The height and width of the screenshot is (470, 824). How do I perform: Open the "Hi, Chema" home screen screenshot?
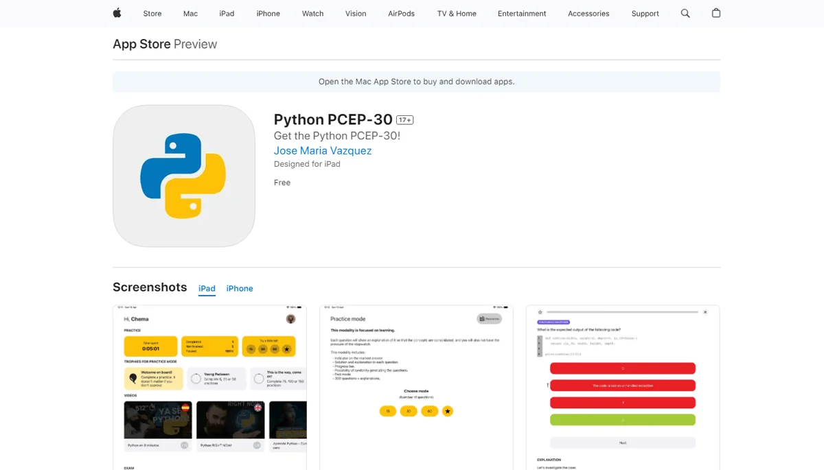(210, 388)
